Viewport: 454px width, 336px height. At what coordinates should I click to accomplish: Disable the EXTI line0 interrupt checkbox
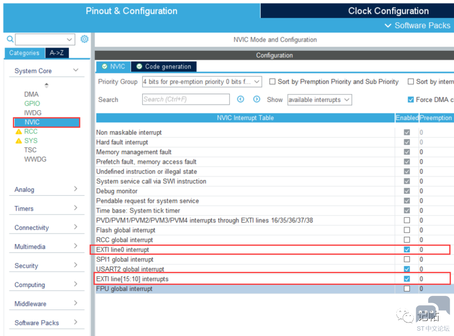tap(407, 249)
